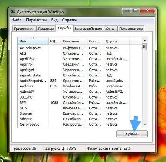The height and width of the screenshot is (162, 166).
Task: Click the scrollbar thumb of the services list
Action: [145, 47]
